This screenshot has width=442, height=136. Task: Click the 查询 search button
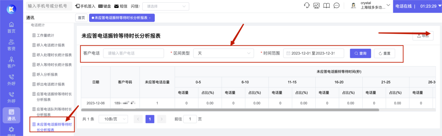(360, 53)
